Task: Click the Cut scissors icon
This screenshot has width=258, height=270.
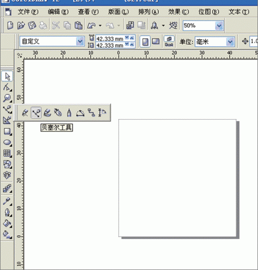Action: [x=56, y=26]
